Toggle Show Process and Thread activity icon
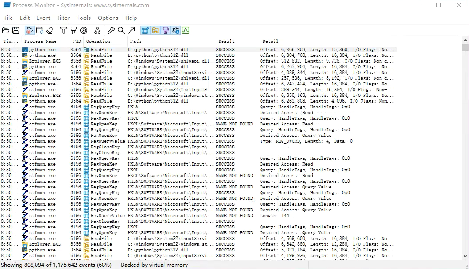Image resolution: width=469 pixels, height=269 pixels. 175,30
